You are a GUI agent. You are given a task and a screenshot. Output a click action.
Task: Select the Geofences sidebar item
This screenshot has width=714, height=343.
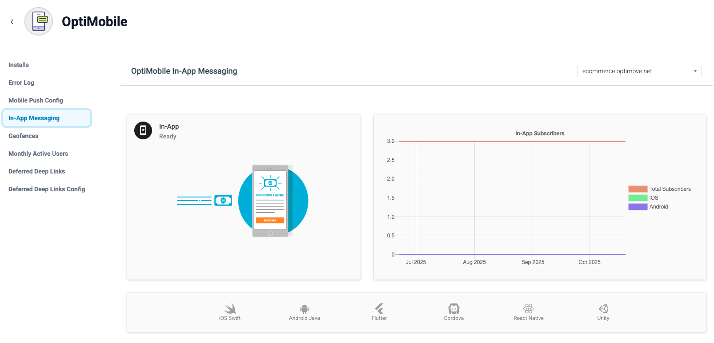(23, 136)
